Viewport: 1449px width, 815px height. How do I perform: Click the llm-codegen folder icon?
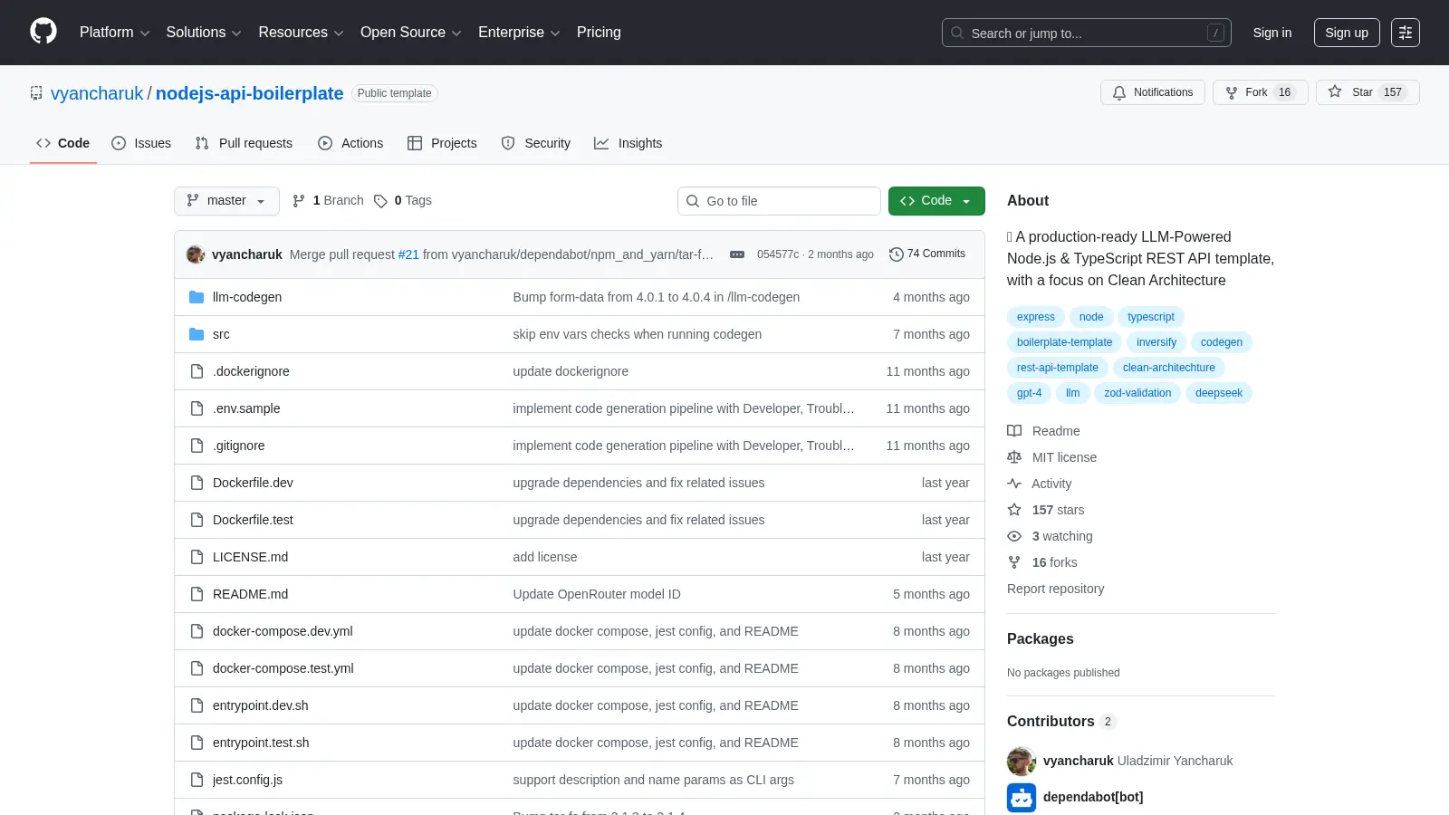click(197, 297)
